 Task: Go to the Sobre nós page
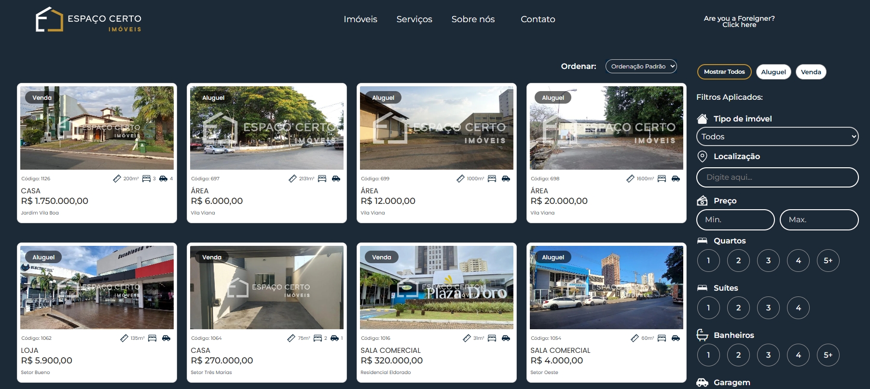[473, 19]
